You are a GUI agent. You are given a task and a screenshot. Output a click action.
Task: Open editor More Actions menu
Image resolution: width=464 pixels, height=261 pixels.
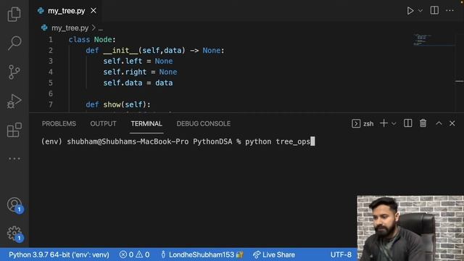449,10
